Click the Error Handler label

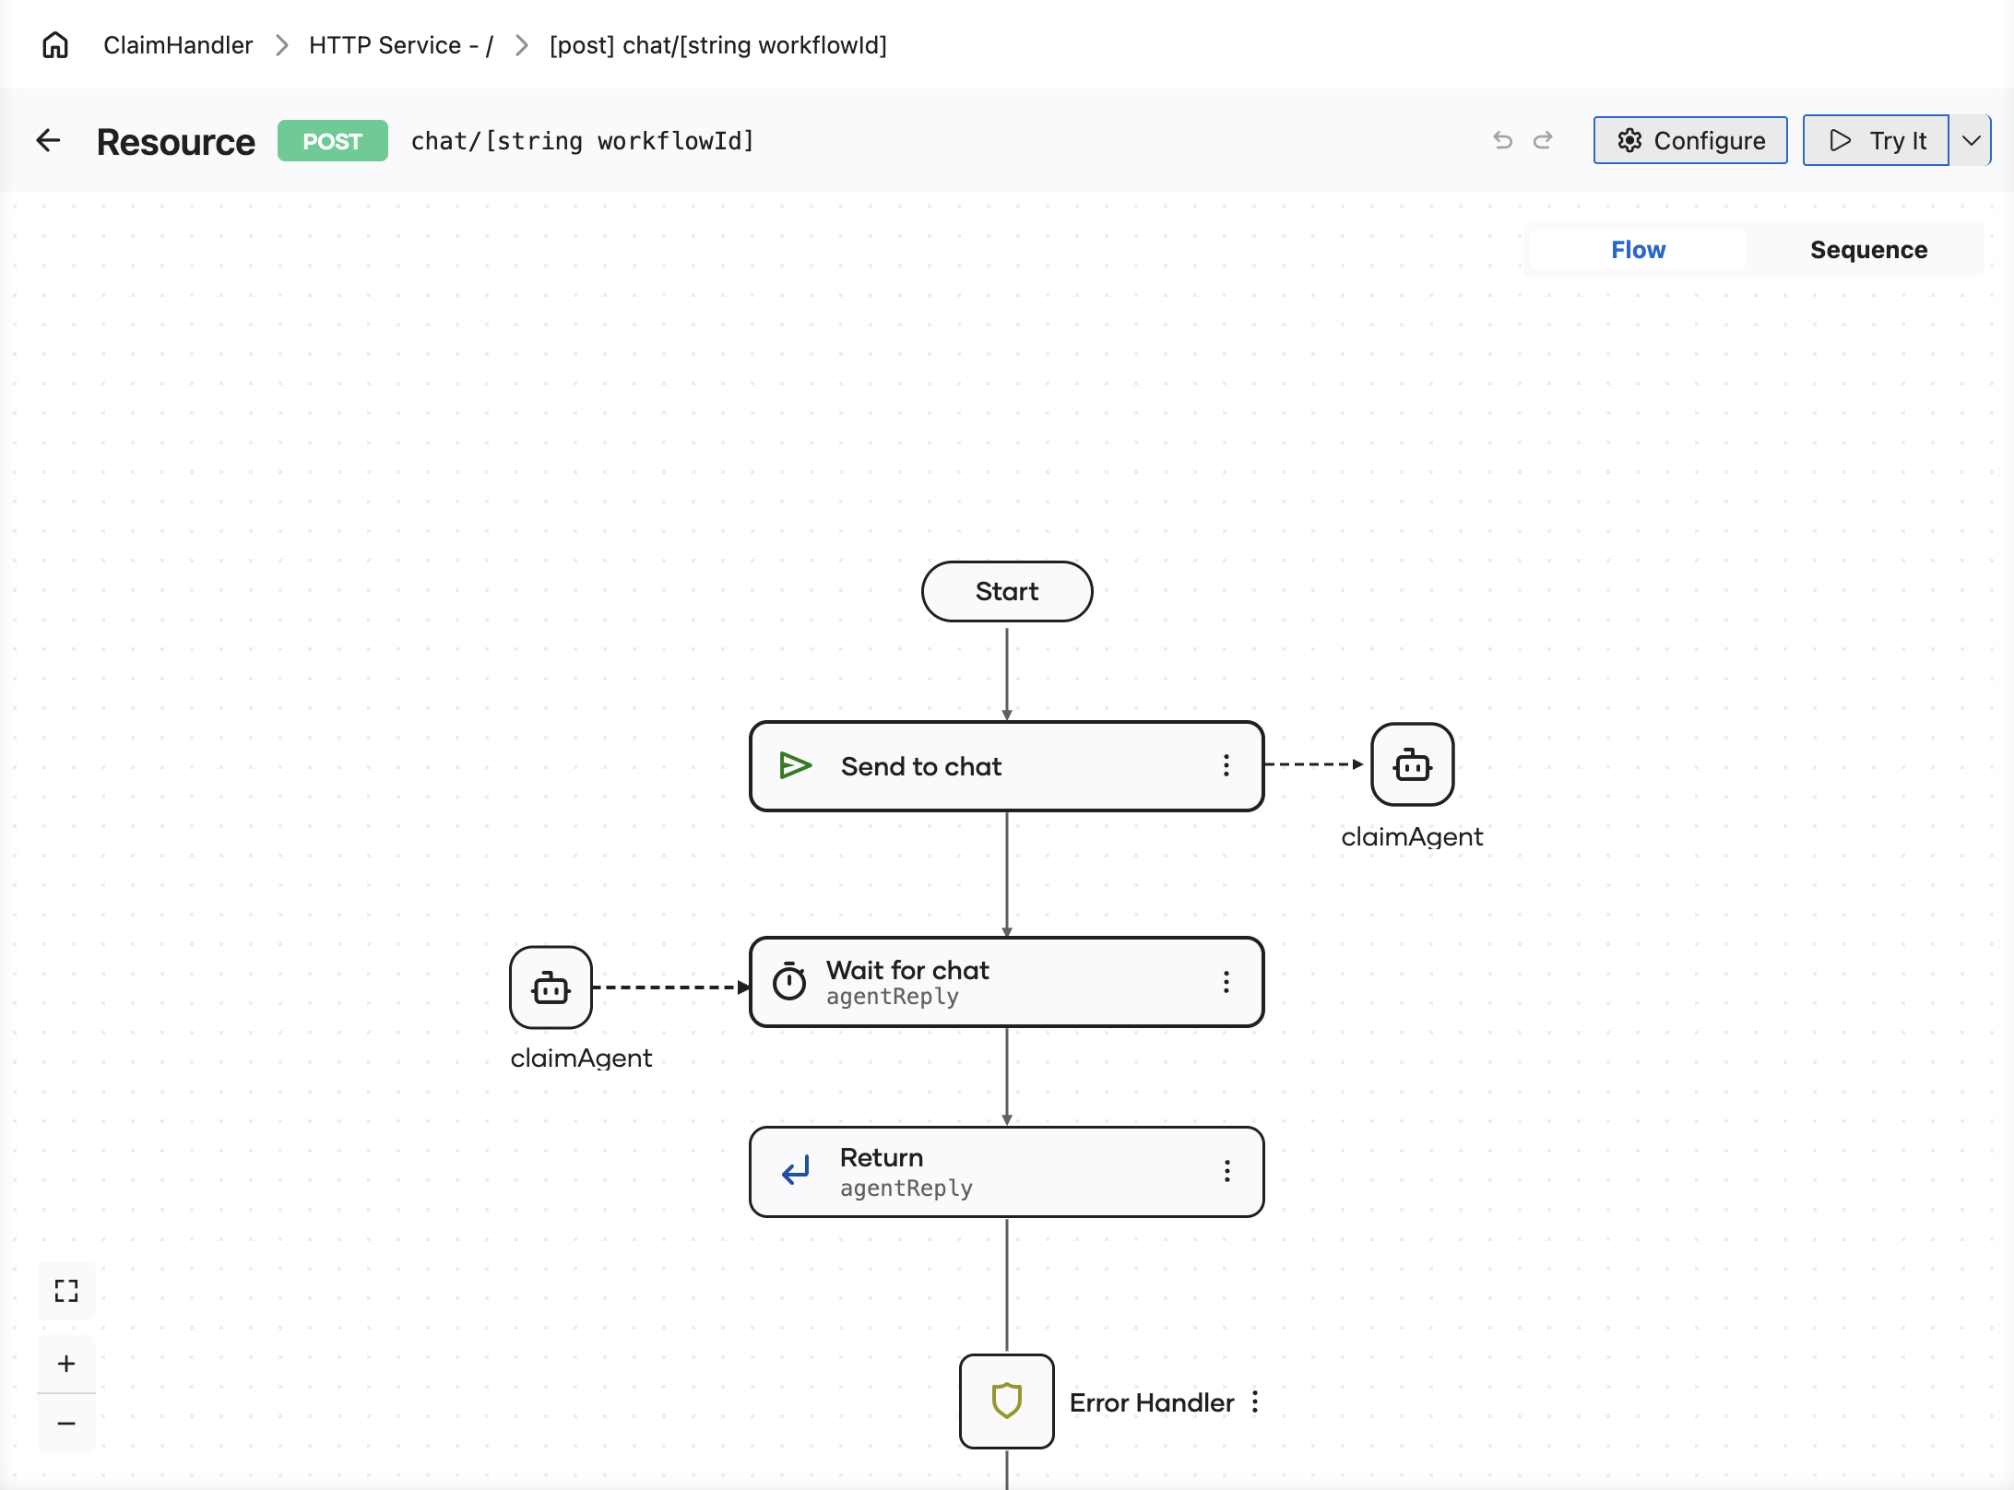(x=1152, y=1402)
